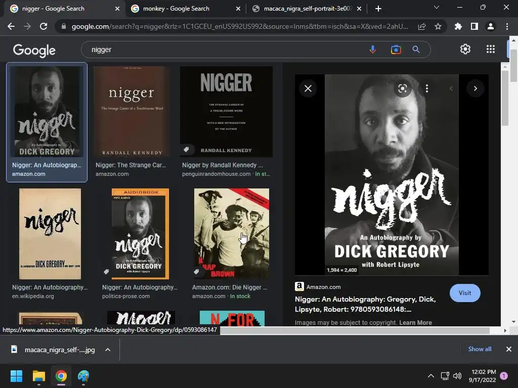
Task: Open the Paint taskbar icon
Action: [x=83, y=376]
